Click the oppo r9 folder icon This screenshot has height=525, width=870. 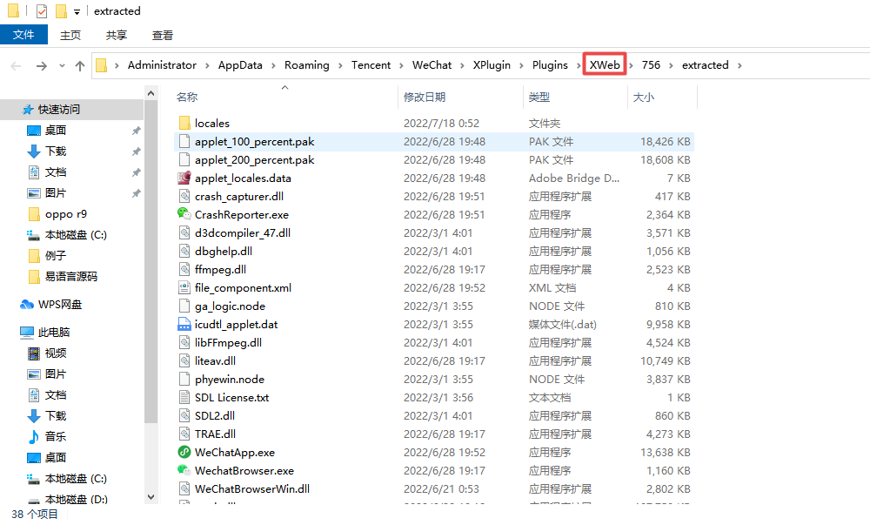34,214
